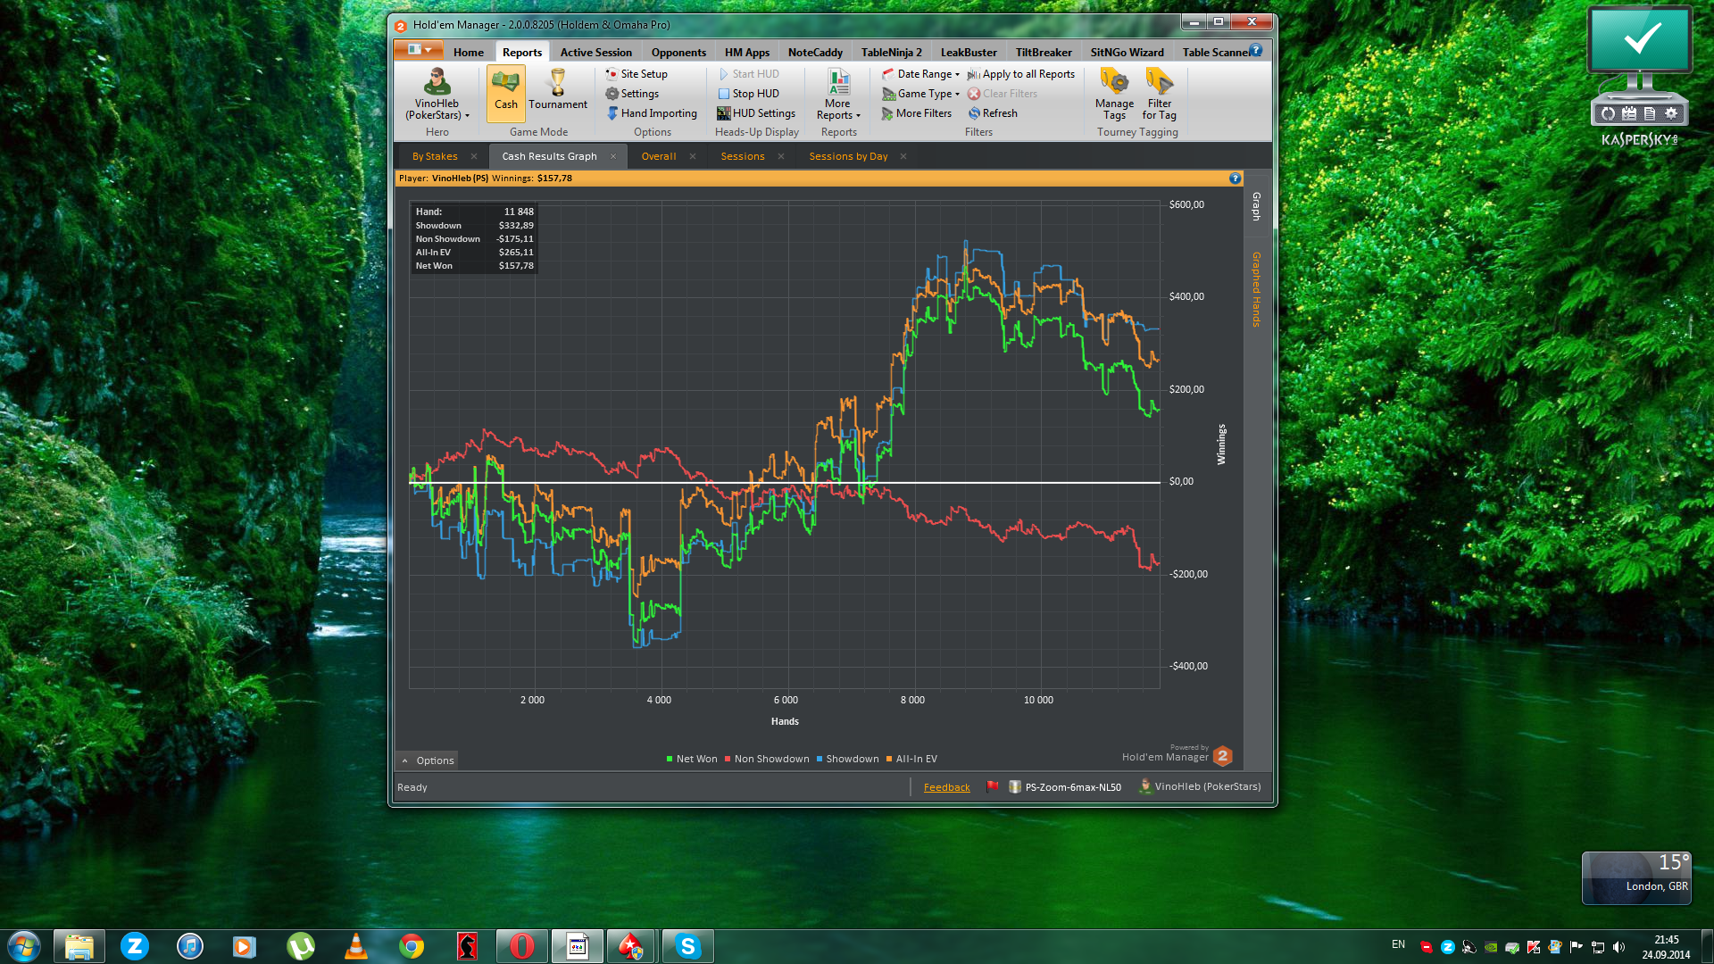Viewport: 1714px width, 964px height.
Task: Open the Feedback link
Action: [946, 787]
